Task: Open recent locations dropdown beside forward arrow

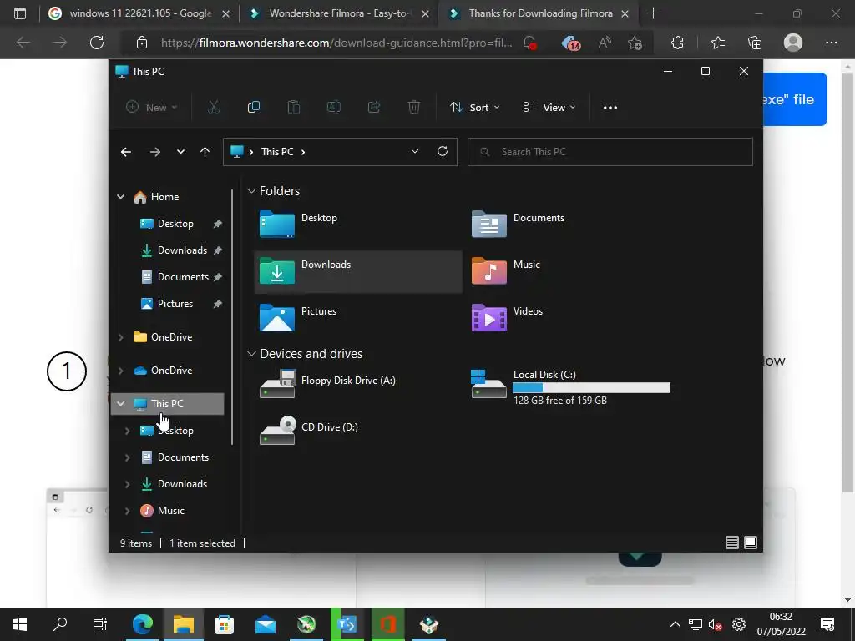Action: pos(180,152)
